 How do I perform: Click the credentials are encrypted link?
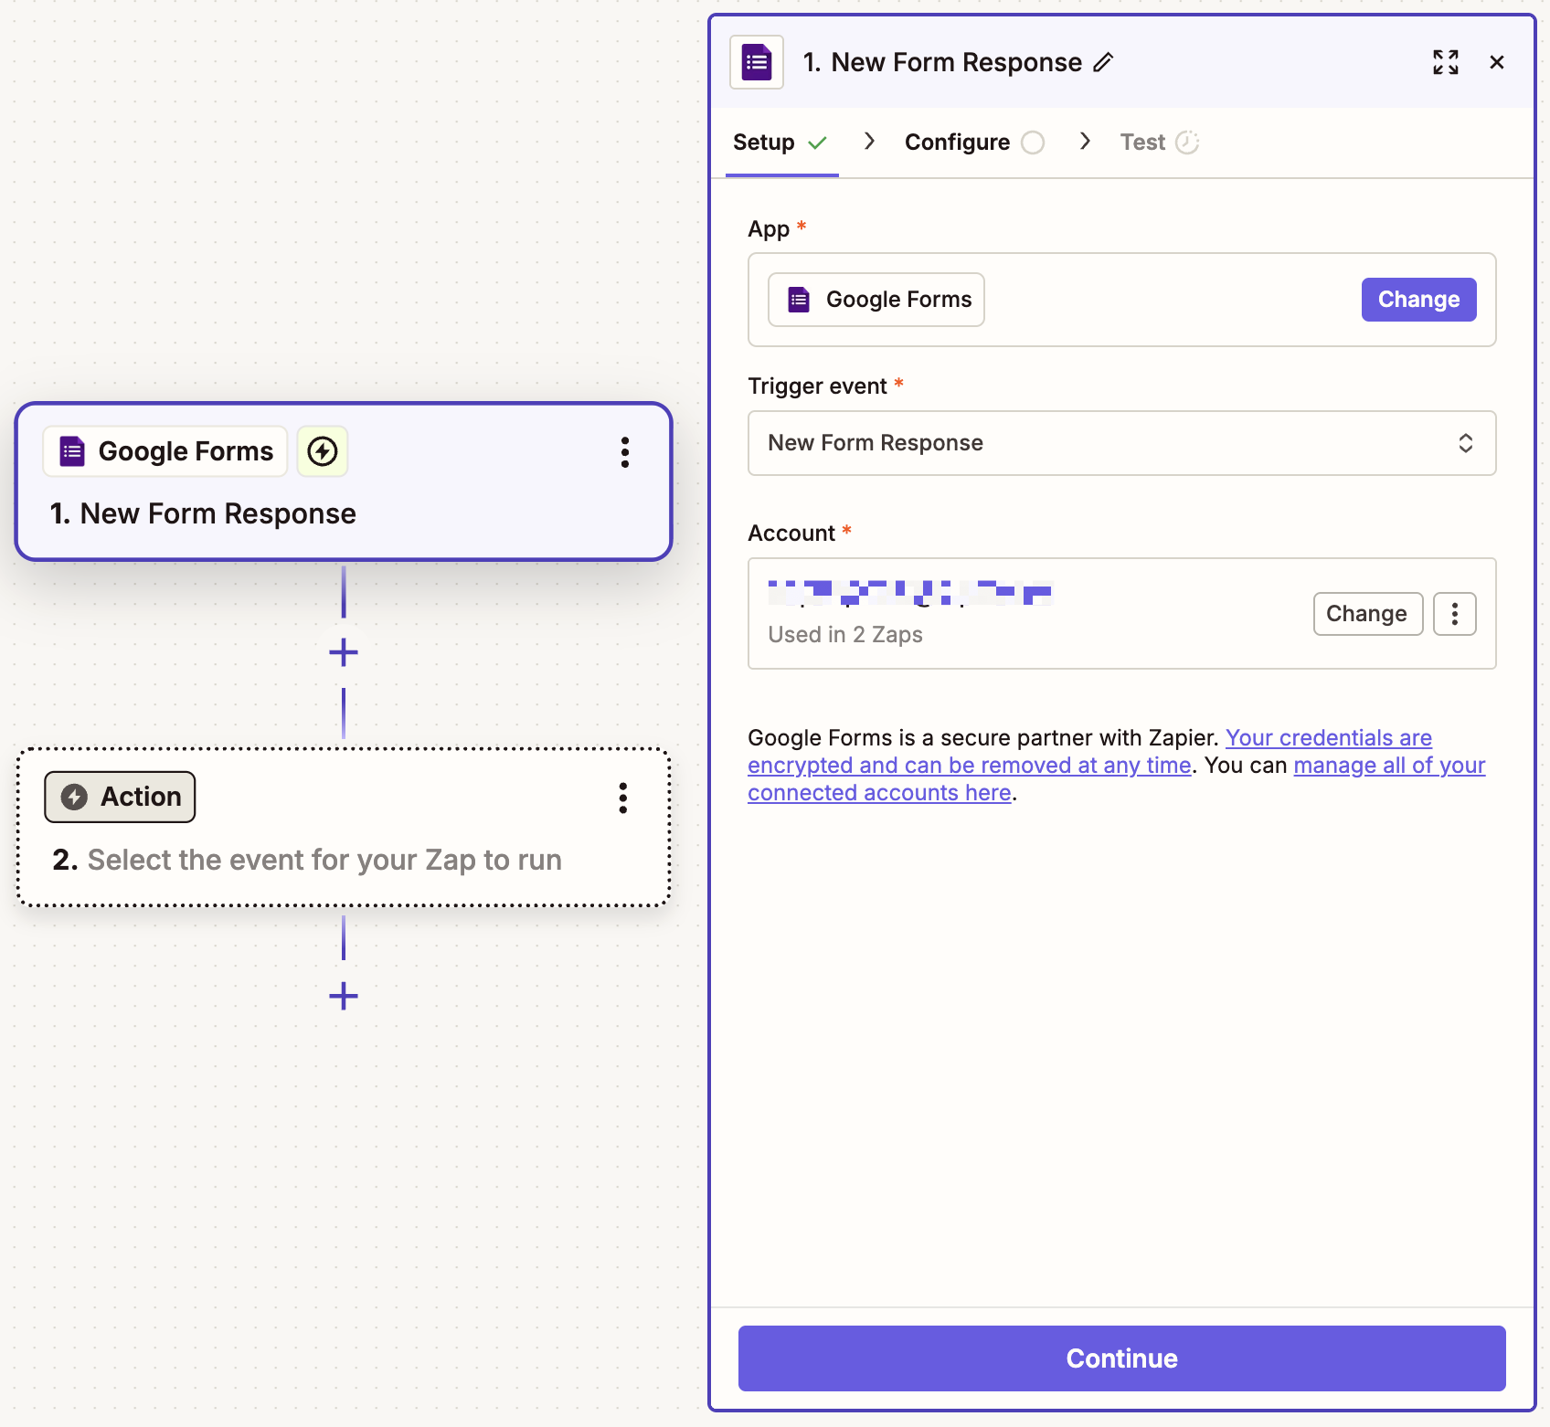click(1327, 737)
